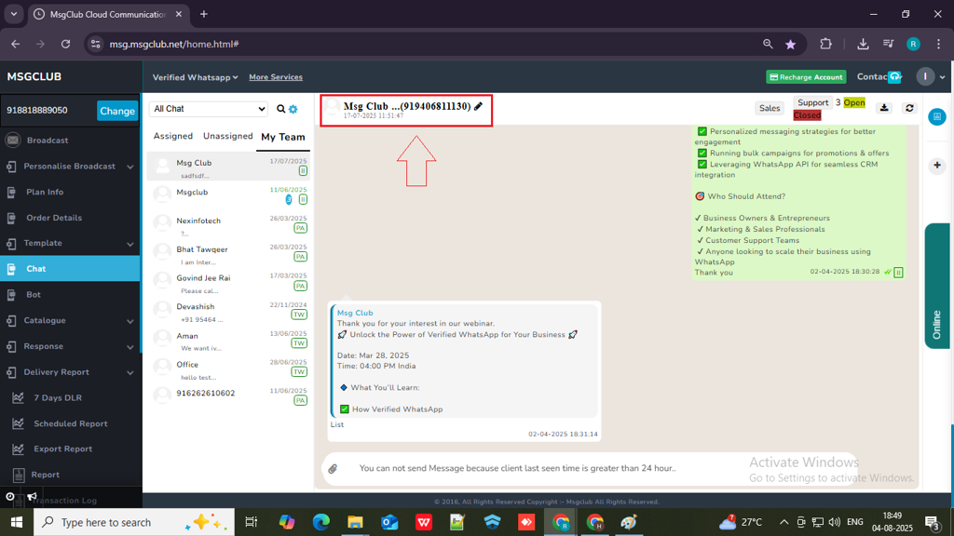Click the megaphone icon at sidebar bottom

(x=33, y=497)
